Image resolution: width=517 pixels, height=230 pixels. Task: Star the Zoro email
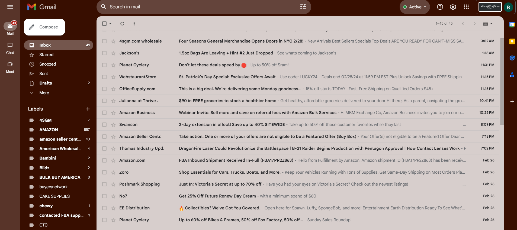point(113,172)
